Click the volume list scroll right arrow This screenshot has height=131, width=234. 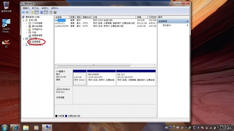coord(155,65)
